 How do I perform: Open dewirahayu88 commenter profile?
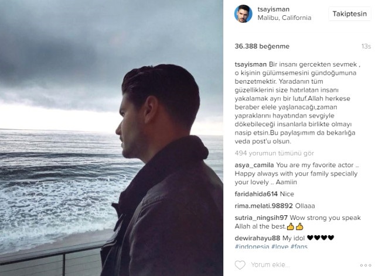[x=257, y=238]
